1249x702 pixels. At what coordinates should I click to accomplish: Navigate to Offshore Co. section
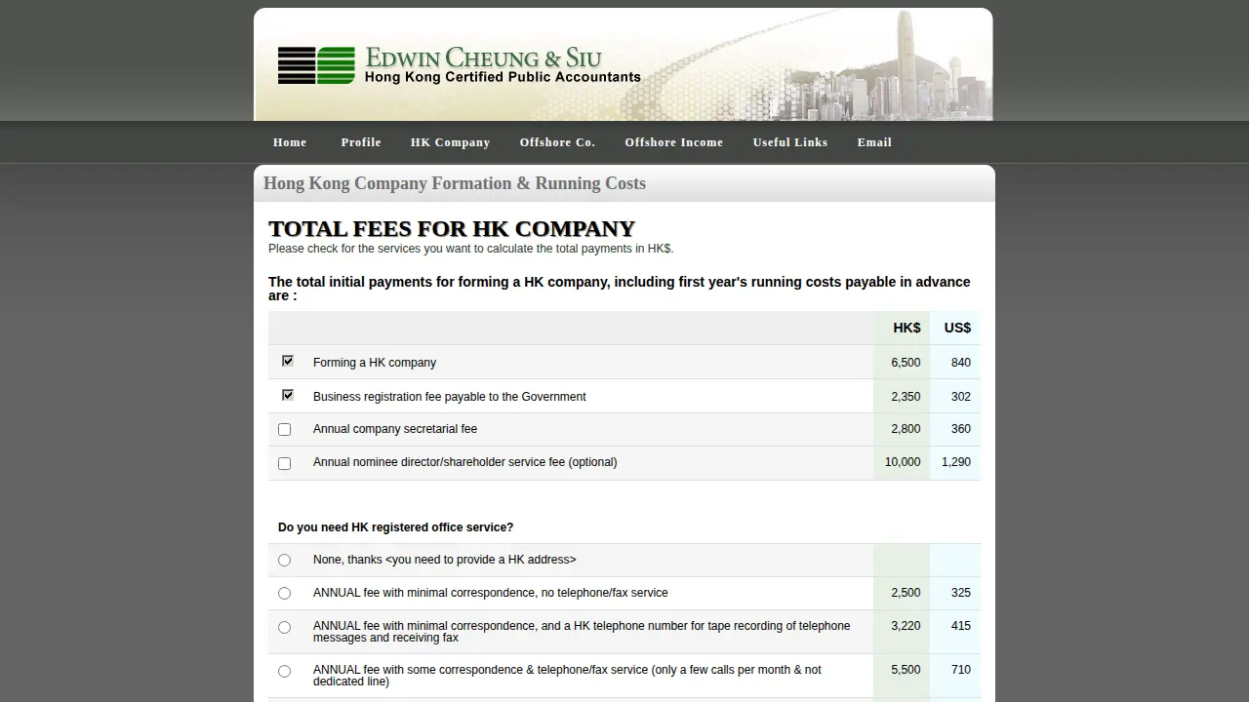tap(557, 142)
